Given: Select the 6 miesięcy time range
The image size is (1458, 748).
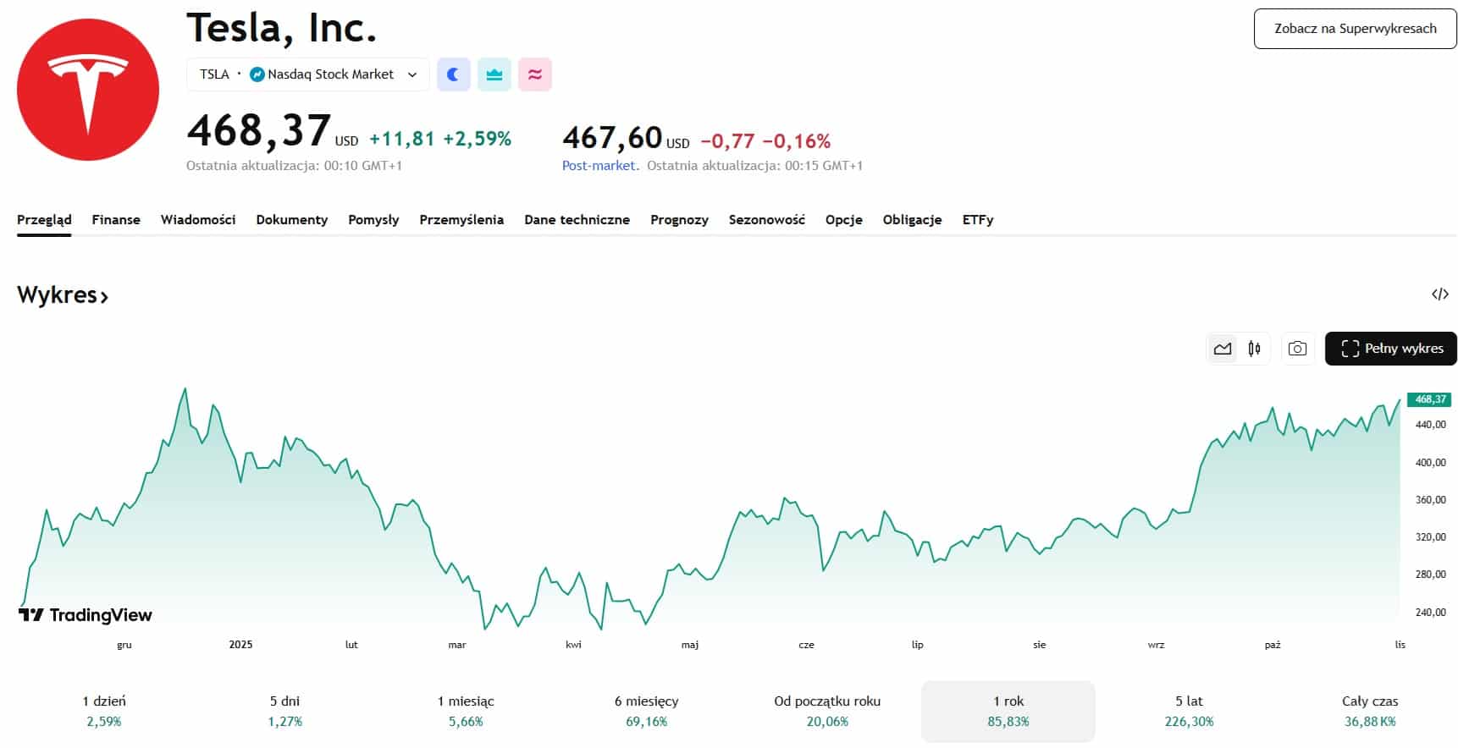Looking at the screenshot, I should 646,711.
